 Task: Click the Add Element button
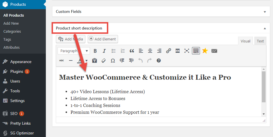coord(103,39)
